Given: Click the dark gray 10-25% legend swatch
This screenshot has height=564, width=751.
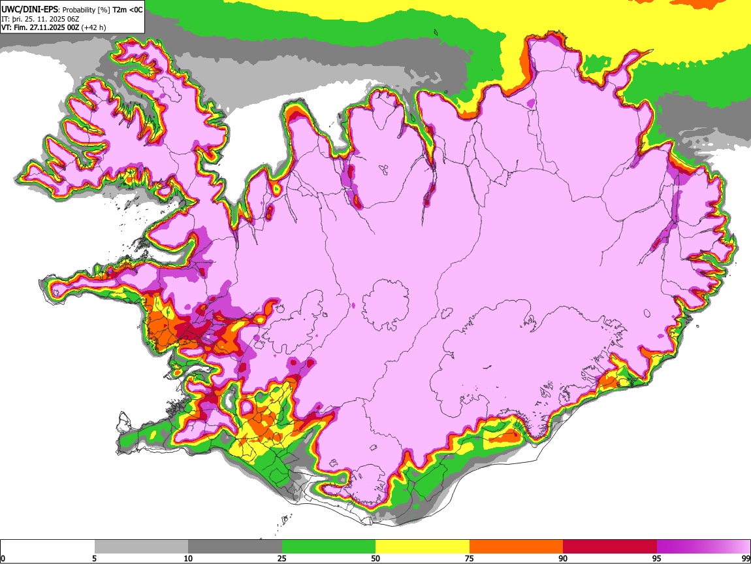Looking at the screenshot, I should click(235, 546).
